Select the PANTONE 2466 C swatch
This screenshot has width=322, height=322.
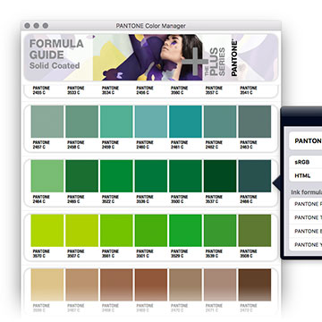point(255,176)
